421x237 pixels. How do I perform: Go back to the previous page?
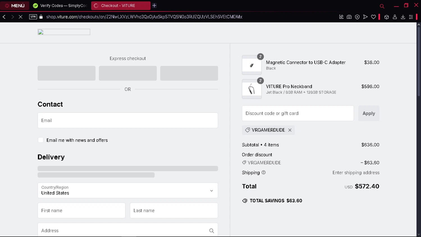point(4,17)
